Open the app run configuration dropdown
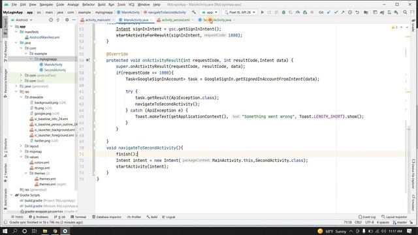Screen dimensions: 418x235 [x=210, y=12]
